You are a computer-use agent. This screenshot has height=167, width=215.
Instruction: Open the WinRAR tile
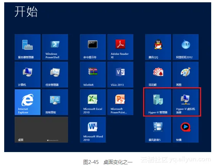click(x=93, y=75)
